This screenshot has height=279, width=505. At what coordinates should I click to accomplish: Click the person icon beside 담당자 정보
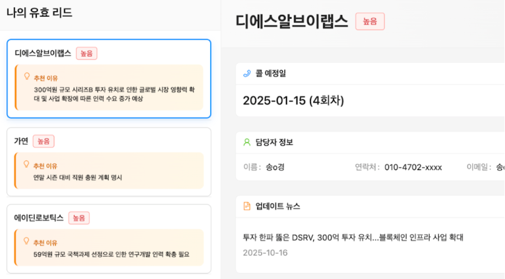click(x=247, y=142)
